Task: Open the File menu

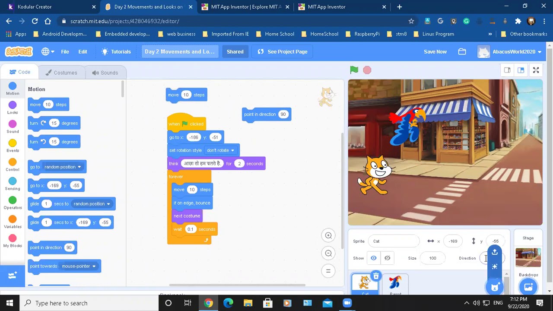Action: pyautogui.click(x=65, y=52)
